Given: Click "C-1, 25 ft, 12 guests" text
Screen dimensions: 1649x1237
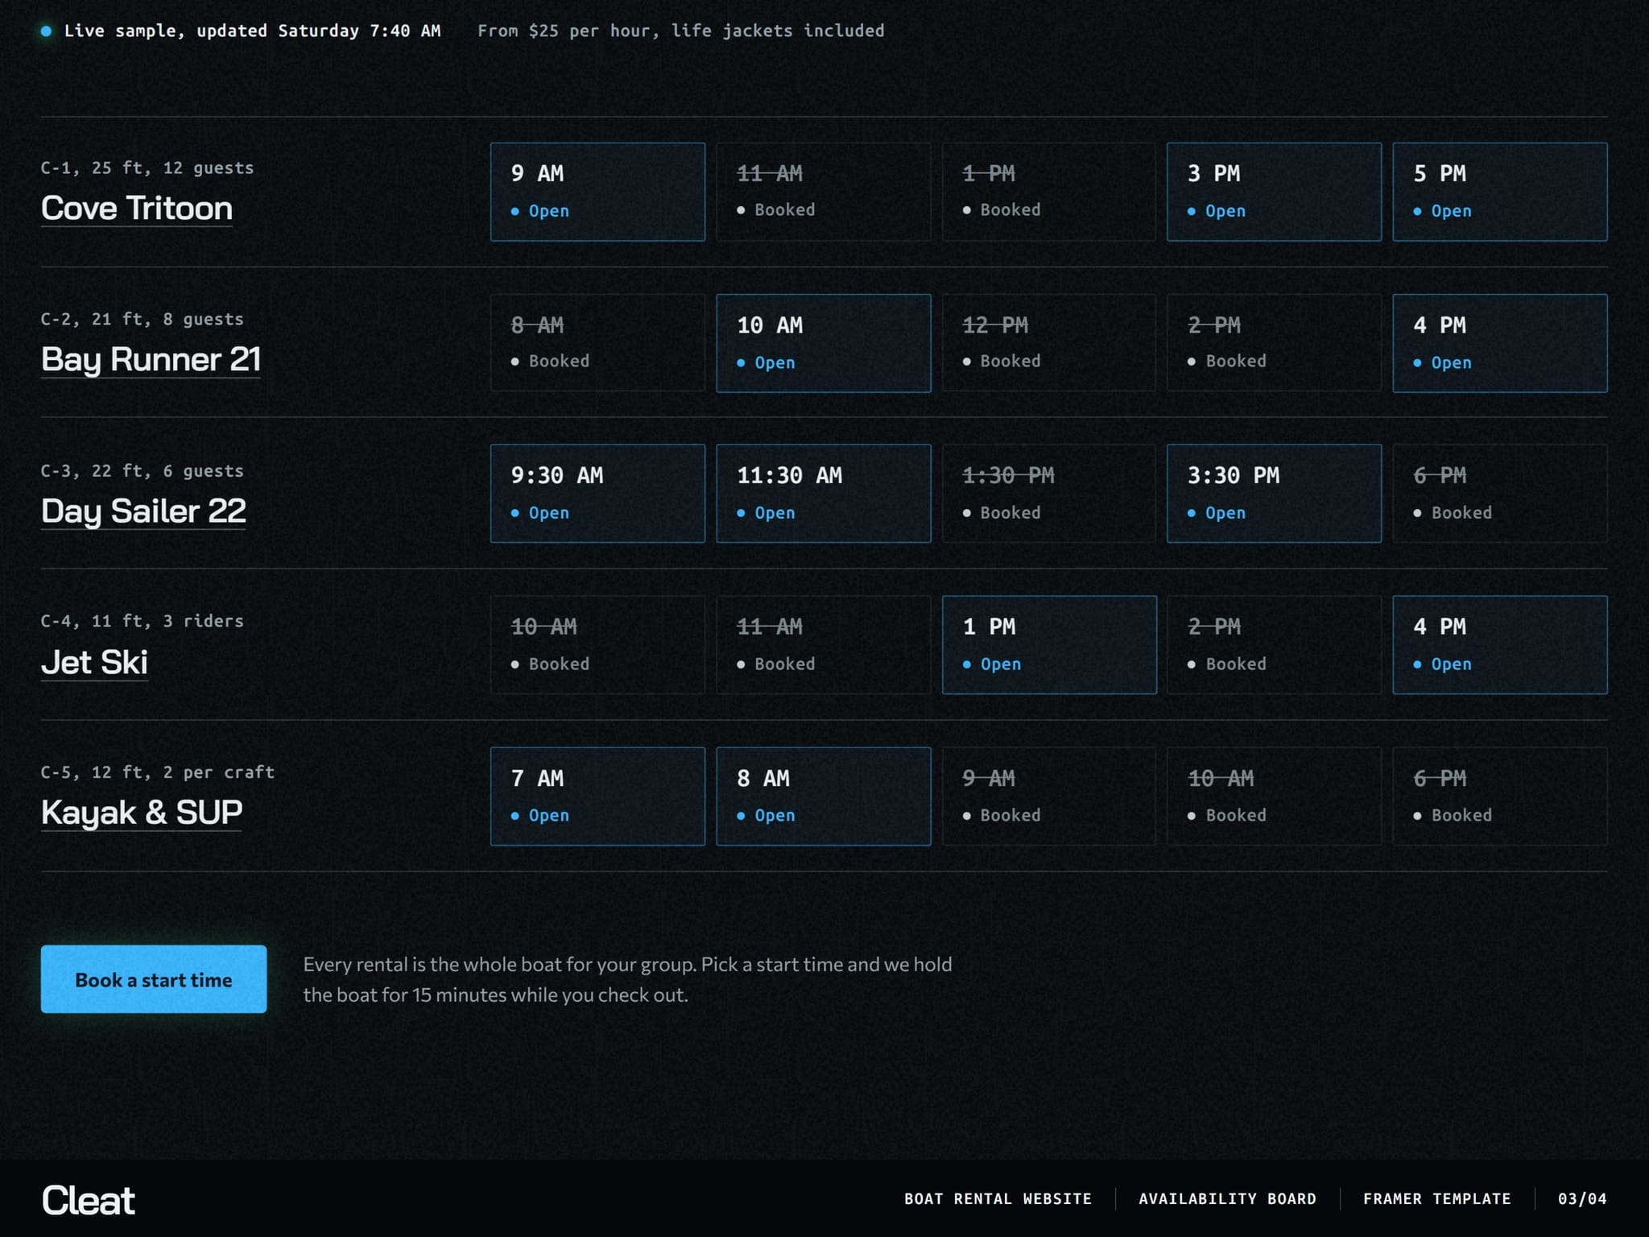Looking at the screenshot, I should [x=147, y=168].
